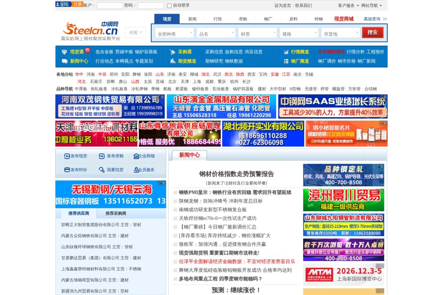The width and height of the screenshot is (443, 295).
Task: Expand the 客户服务 menu
Action: pyautogui.click(x=348, y=6)
